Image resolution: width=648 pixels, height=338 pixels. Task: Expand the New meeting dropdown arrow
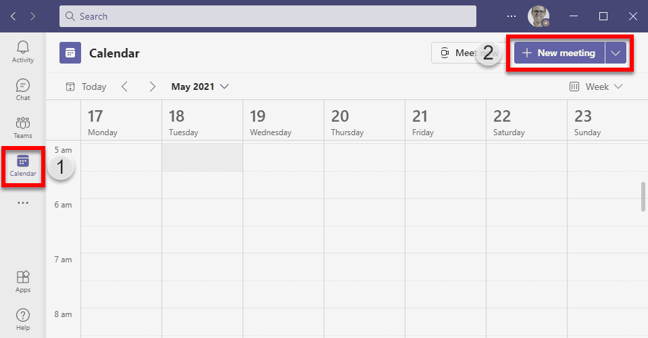[x=615, y=53]
